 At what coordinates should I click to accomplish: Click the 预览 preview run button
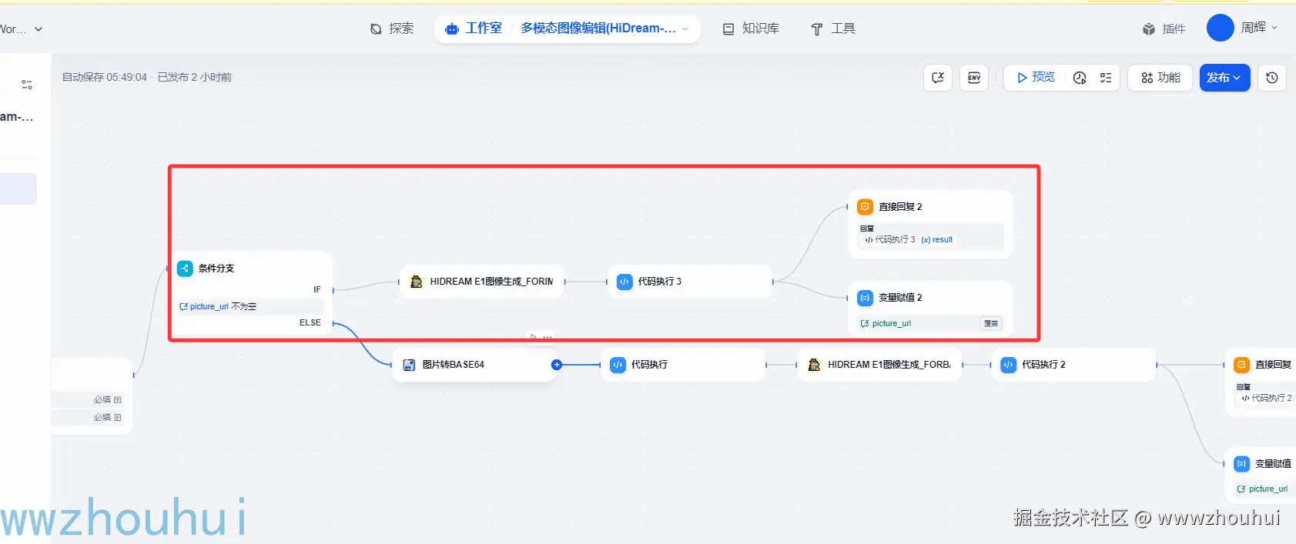click(x=1036, y=78)
